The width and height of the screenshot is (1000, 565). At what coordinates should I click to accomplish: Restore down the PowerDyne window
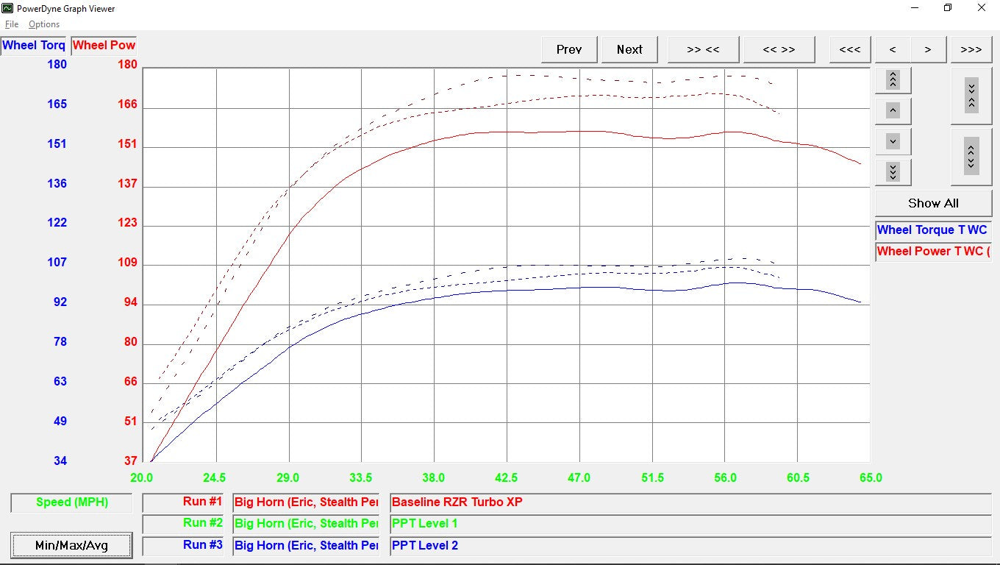tap(948, 8)
